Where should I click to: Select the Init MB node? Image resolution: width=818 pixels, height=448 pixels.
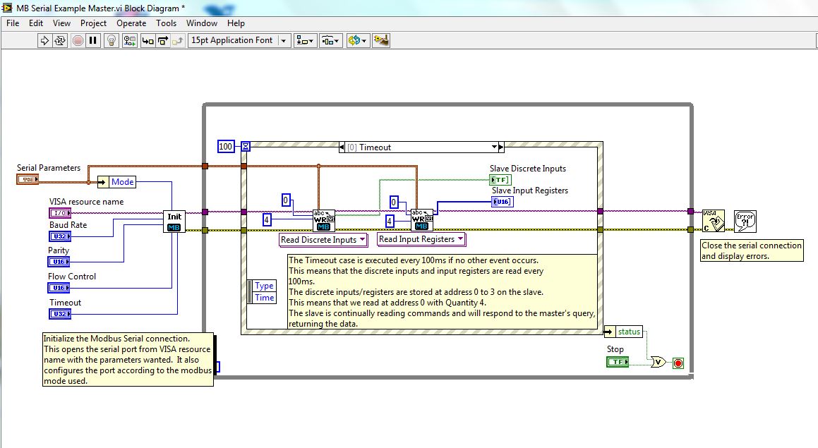[174, 222]
